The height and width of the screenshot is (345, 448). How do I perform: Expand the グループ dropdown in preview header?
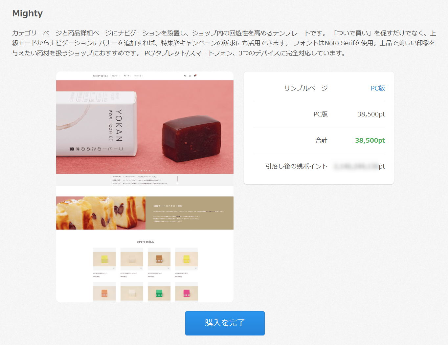[x=127, y=76]
